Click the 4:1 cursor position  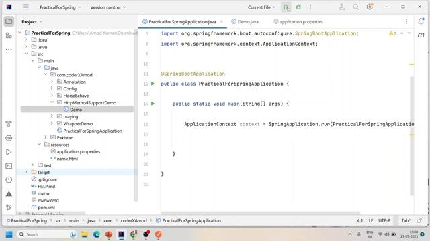click(x=360, y=220)
